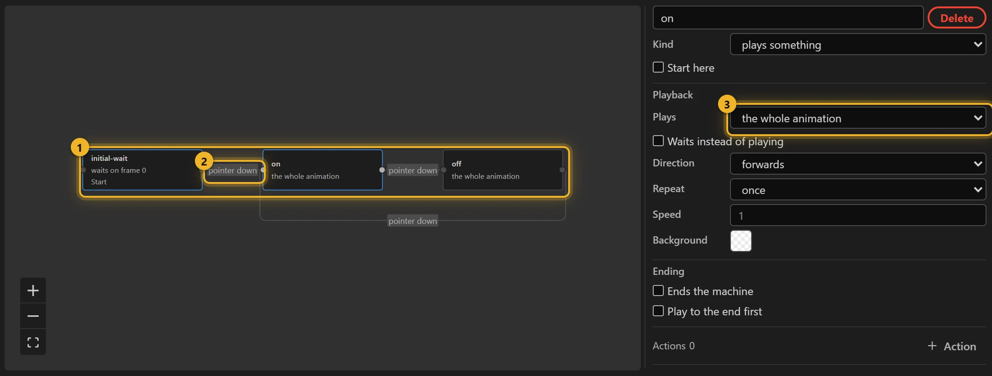This screenshot has height=376, width=992.
Task: Select the 'on' state node in graph
Action: pos(323,170)
